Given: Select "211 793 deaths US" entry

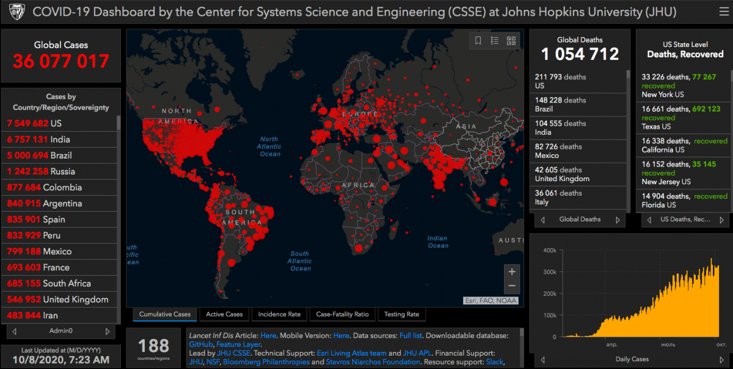Looking at the screenshot, I should point(578,82).
